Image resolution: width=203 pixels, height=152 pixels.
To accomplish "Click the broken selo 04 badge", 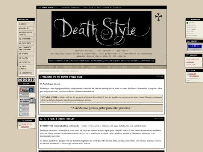I will [24, 106].
